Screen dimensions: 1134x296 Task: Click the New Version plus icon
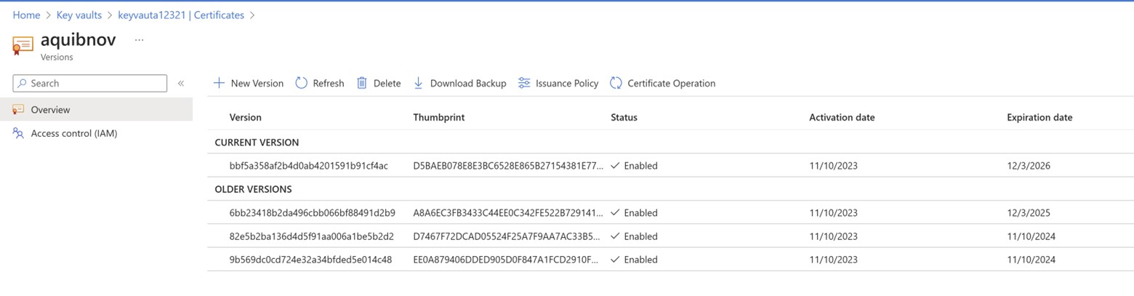coord(219,83)
